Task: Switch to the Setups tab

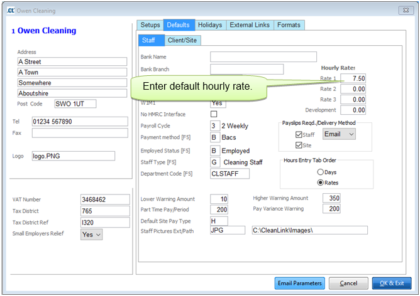Action: [x=150, y=25]
